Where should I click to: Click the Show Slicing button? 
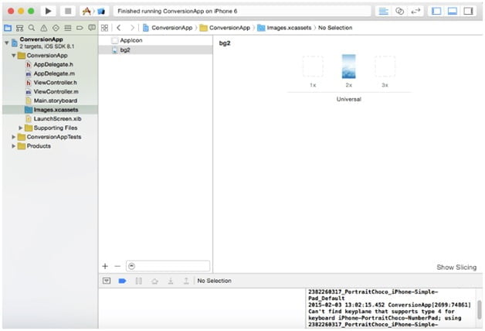point(456,267)
